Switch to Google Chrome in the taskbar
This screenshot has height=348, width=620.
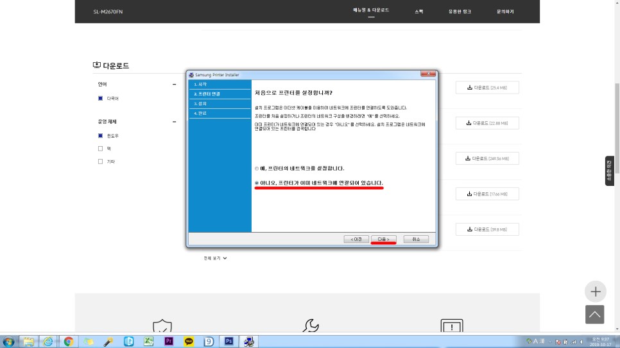click(x=69, y=342)
